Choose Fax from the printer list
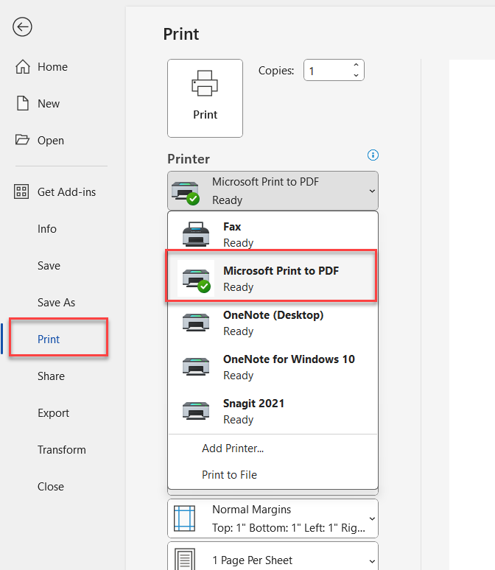The width and height of the screenshot is (495, 570). (273, 234)
